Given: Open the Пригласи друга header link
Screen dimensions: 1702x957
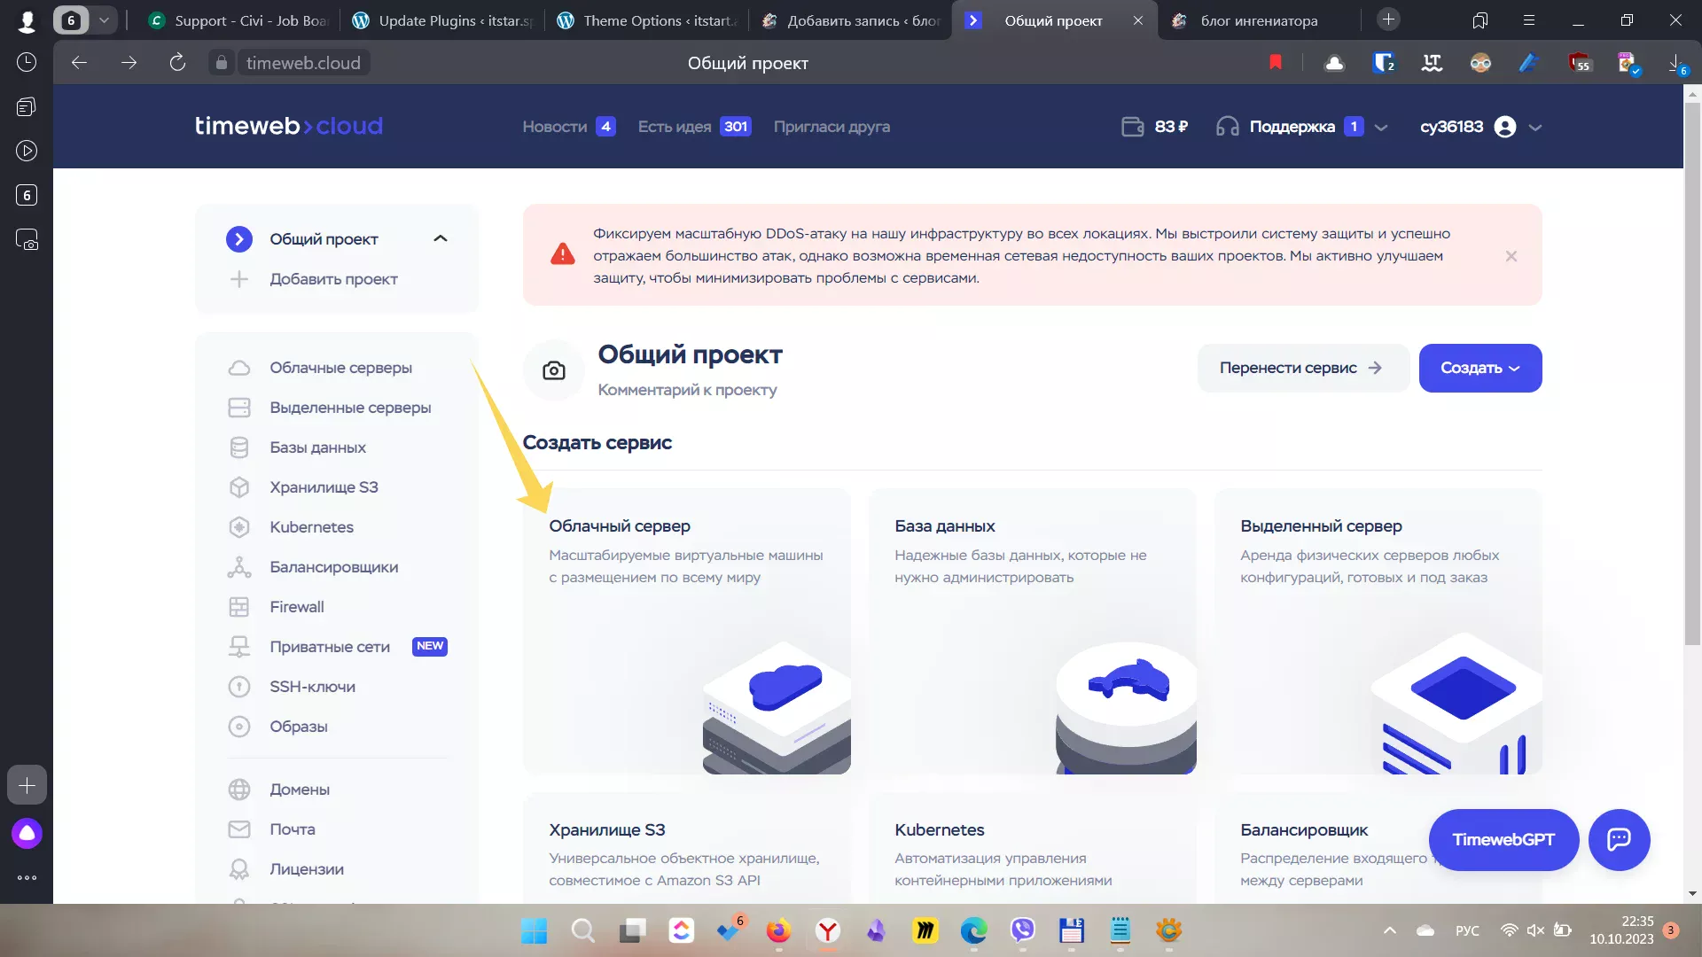Looking at the screenshot, I should click(831, 127).
